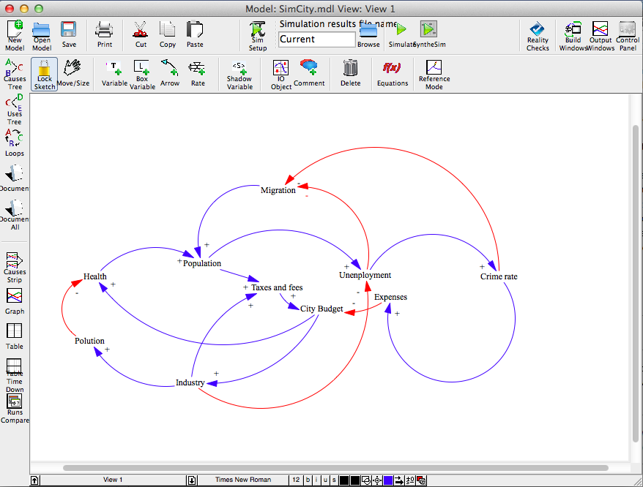Toggle bold text in status bar
Screen dimensions: 643x487
[x=309, y=480]
